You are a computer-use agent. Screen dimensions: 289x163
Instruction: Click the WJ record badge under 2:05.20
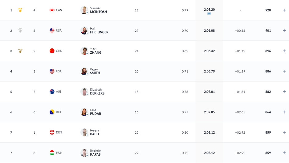(x=209, y=14)
